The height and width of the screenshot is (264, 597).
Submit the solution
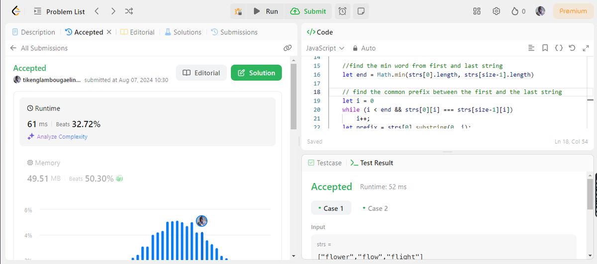(x=308, y=11)
